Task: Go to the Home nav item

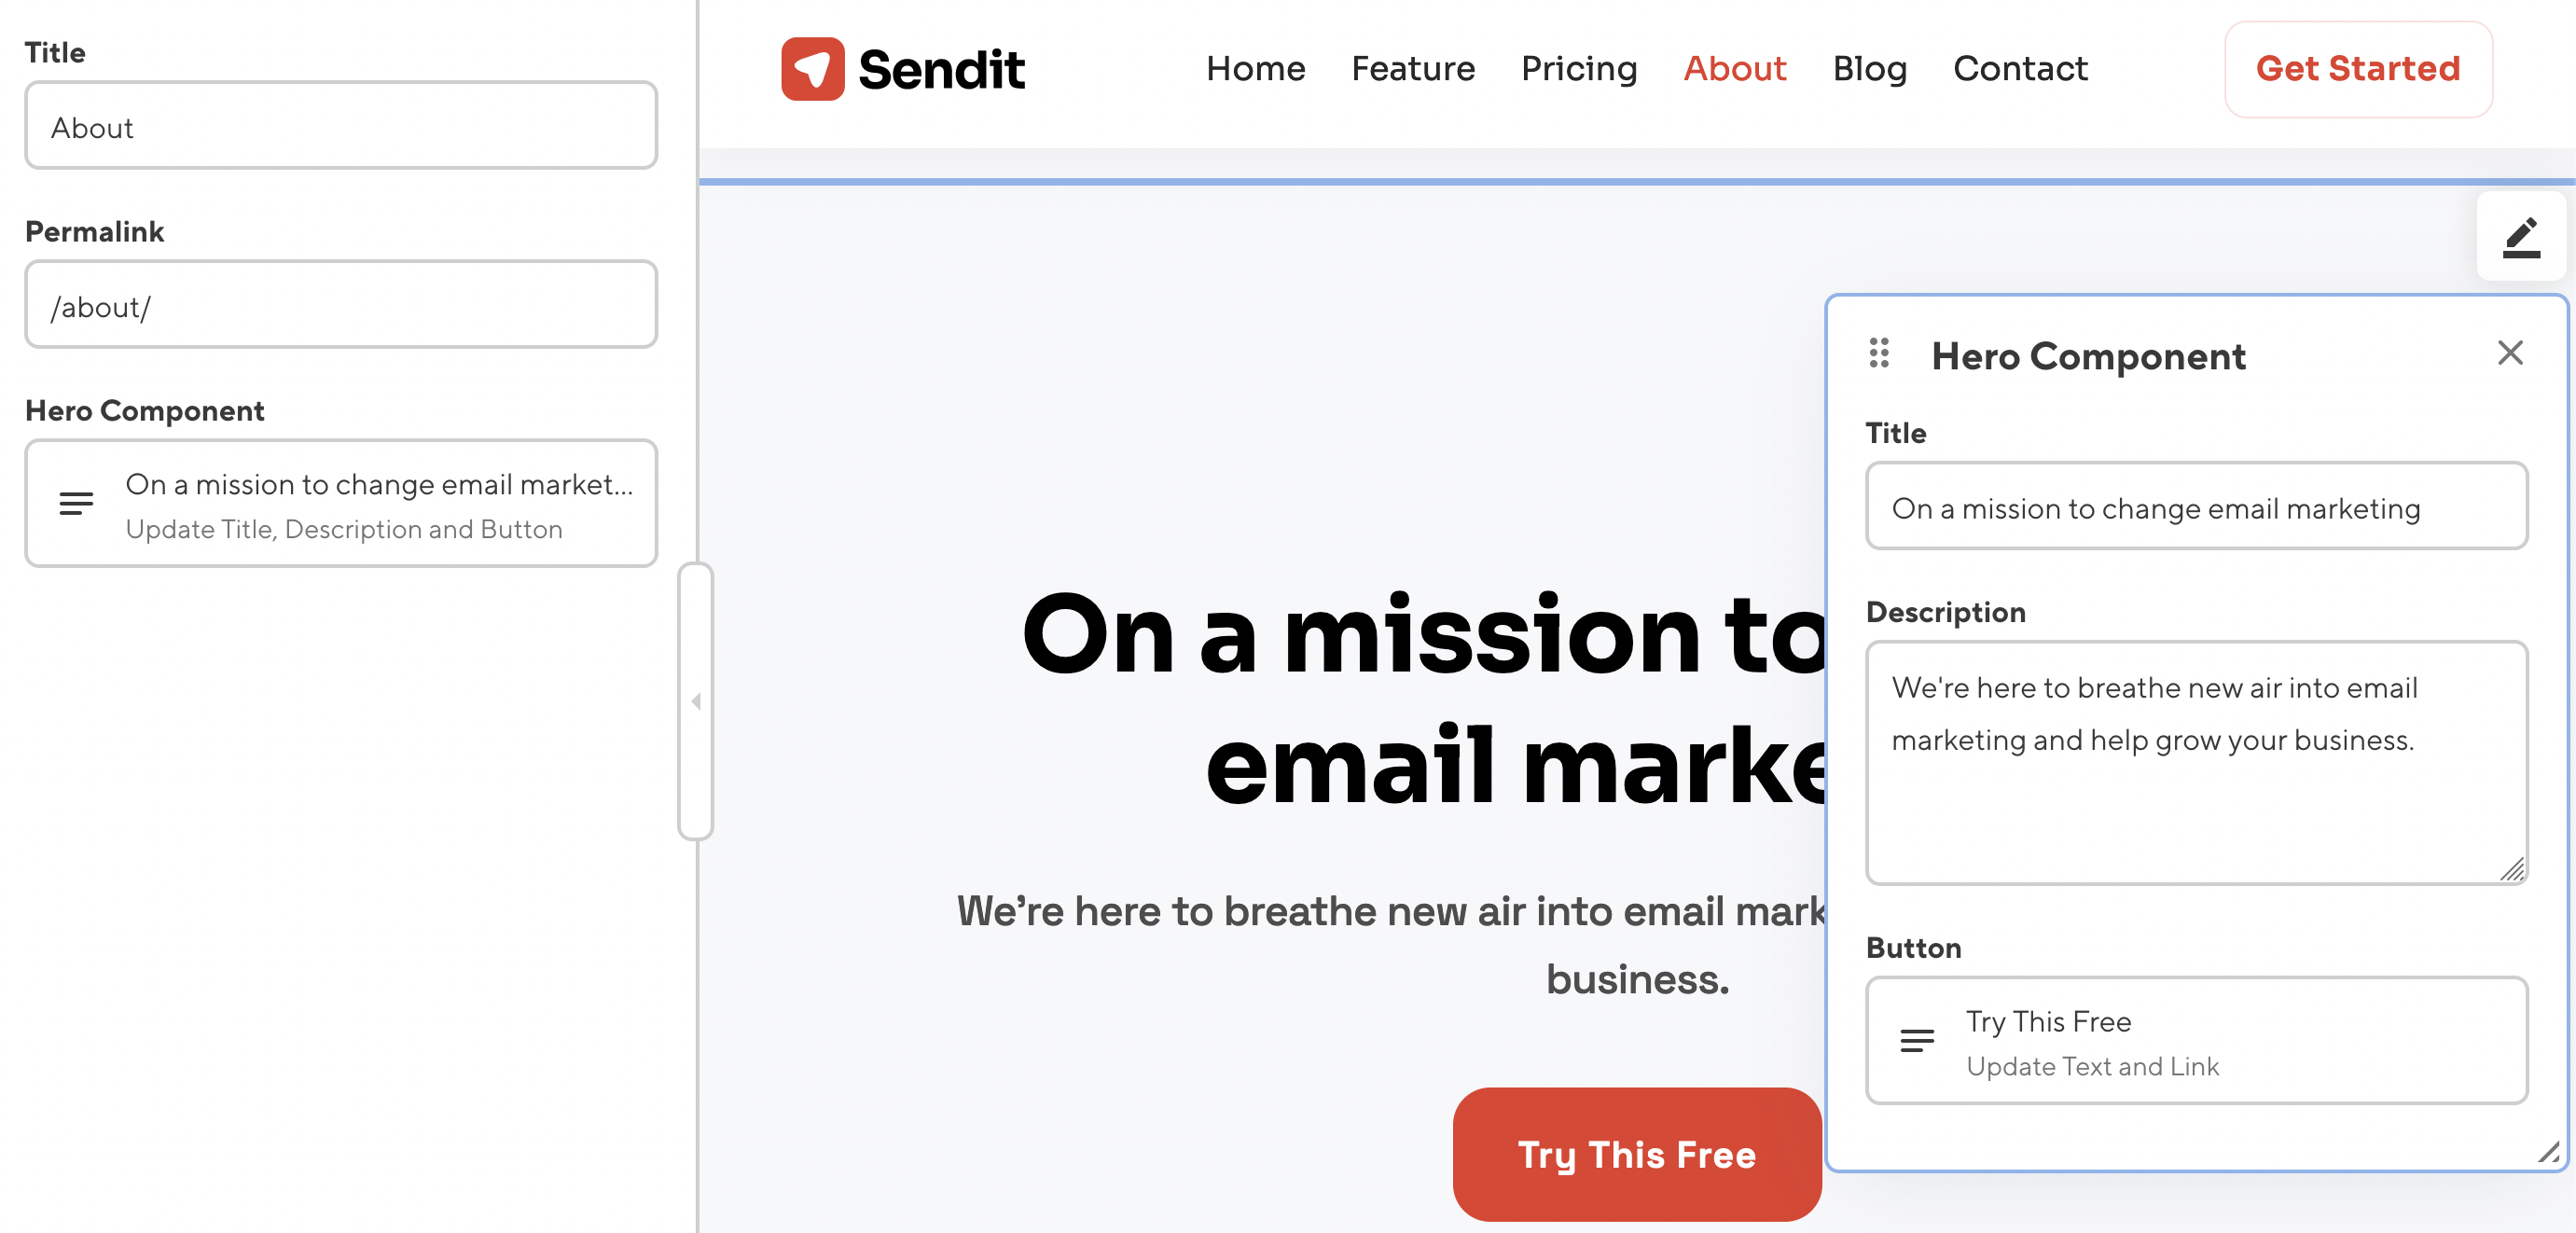Action: [1255, 69]
